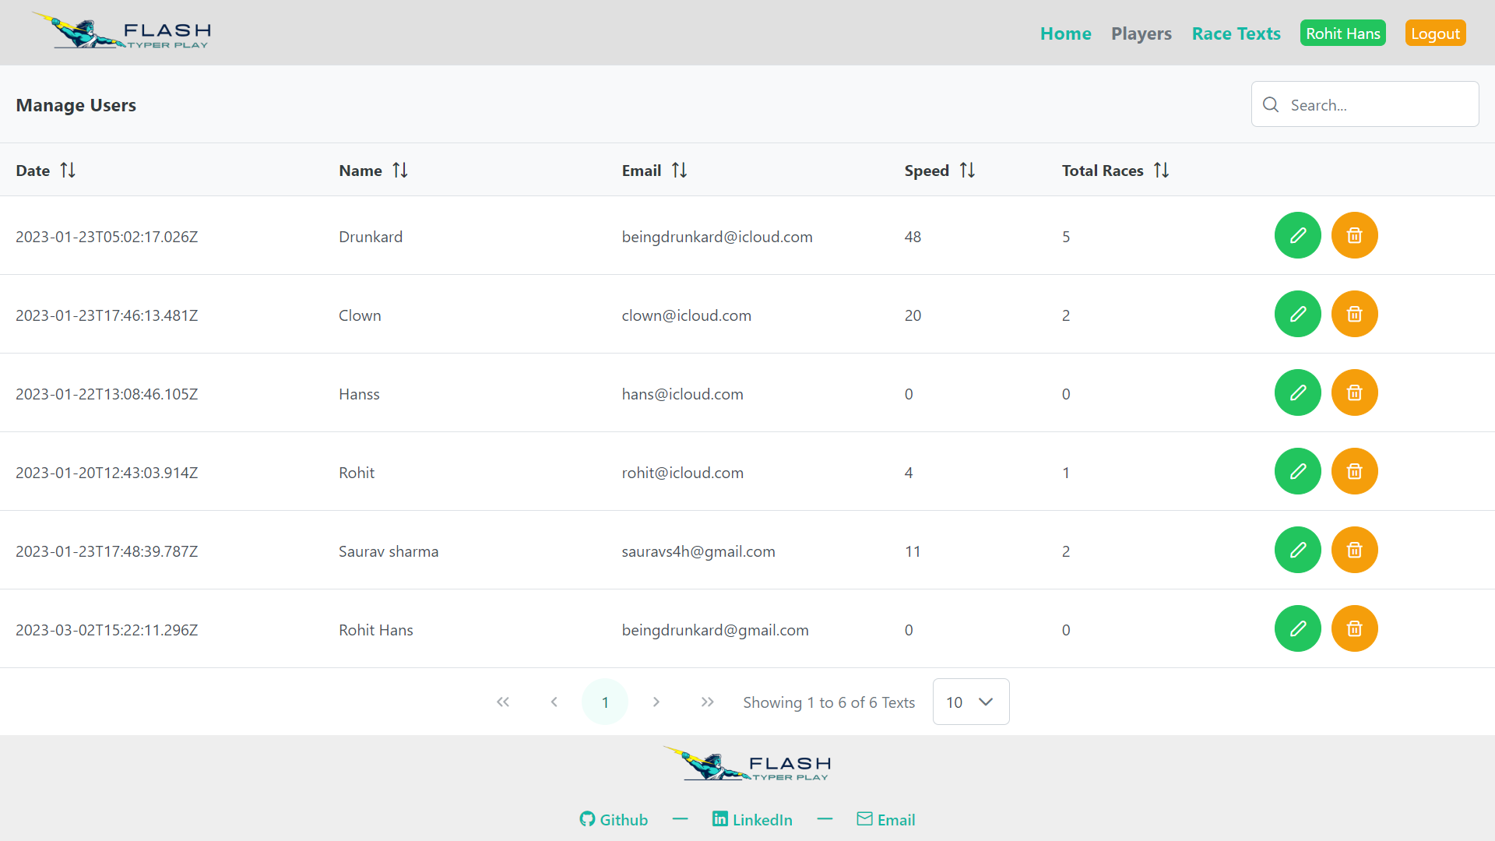Screen dimensions: 1495x841
Task: Click the Speed column header label
Action: (x=927, y=171)
